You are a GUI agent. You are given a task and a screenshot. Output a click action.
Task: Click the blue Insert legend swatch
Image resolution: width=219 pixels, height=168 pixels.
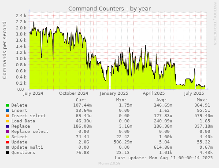(7, 111)
